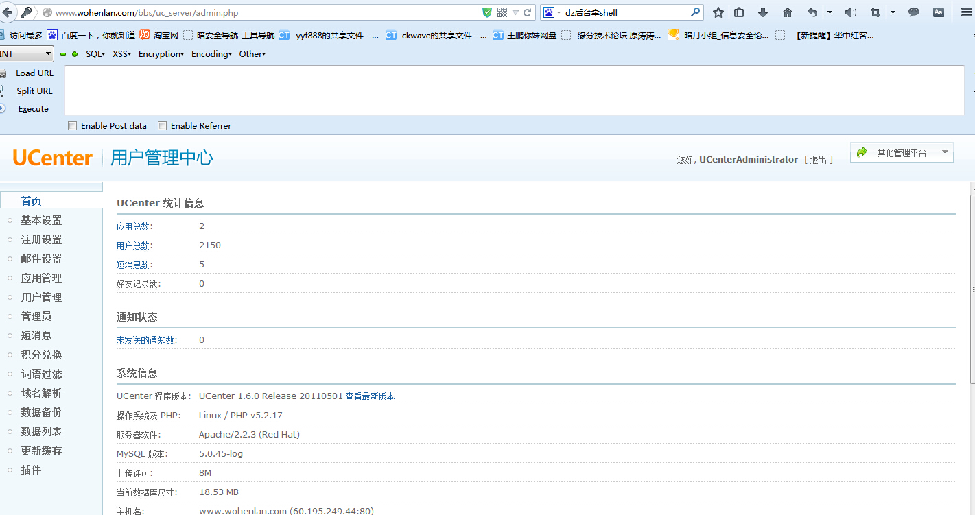
Task: Open dropdown arrow beside undo icon
Action: (830, 12)
